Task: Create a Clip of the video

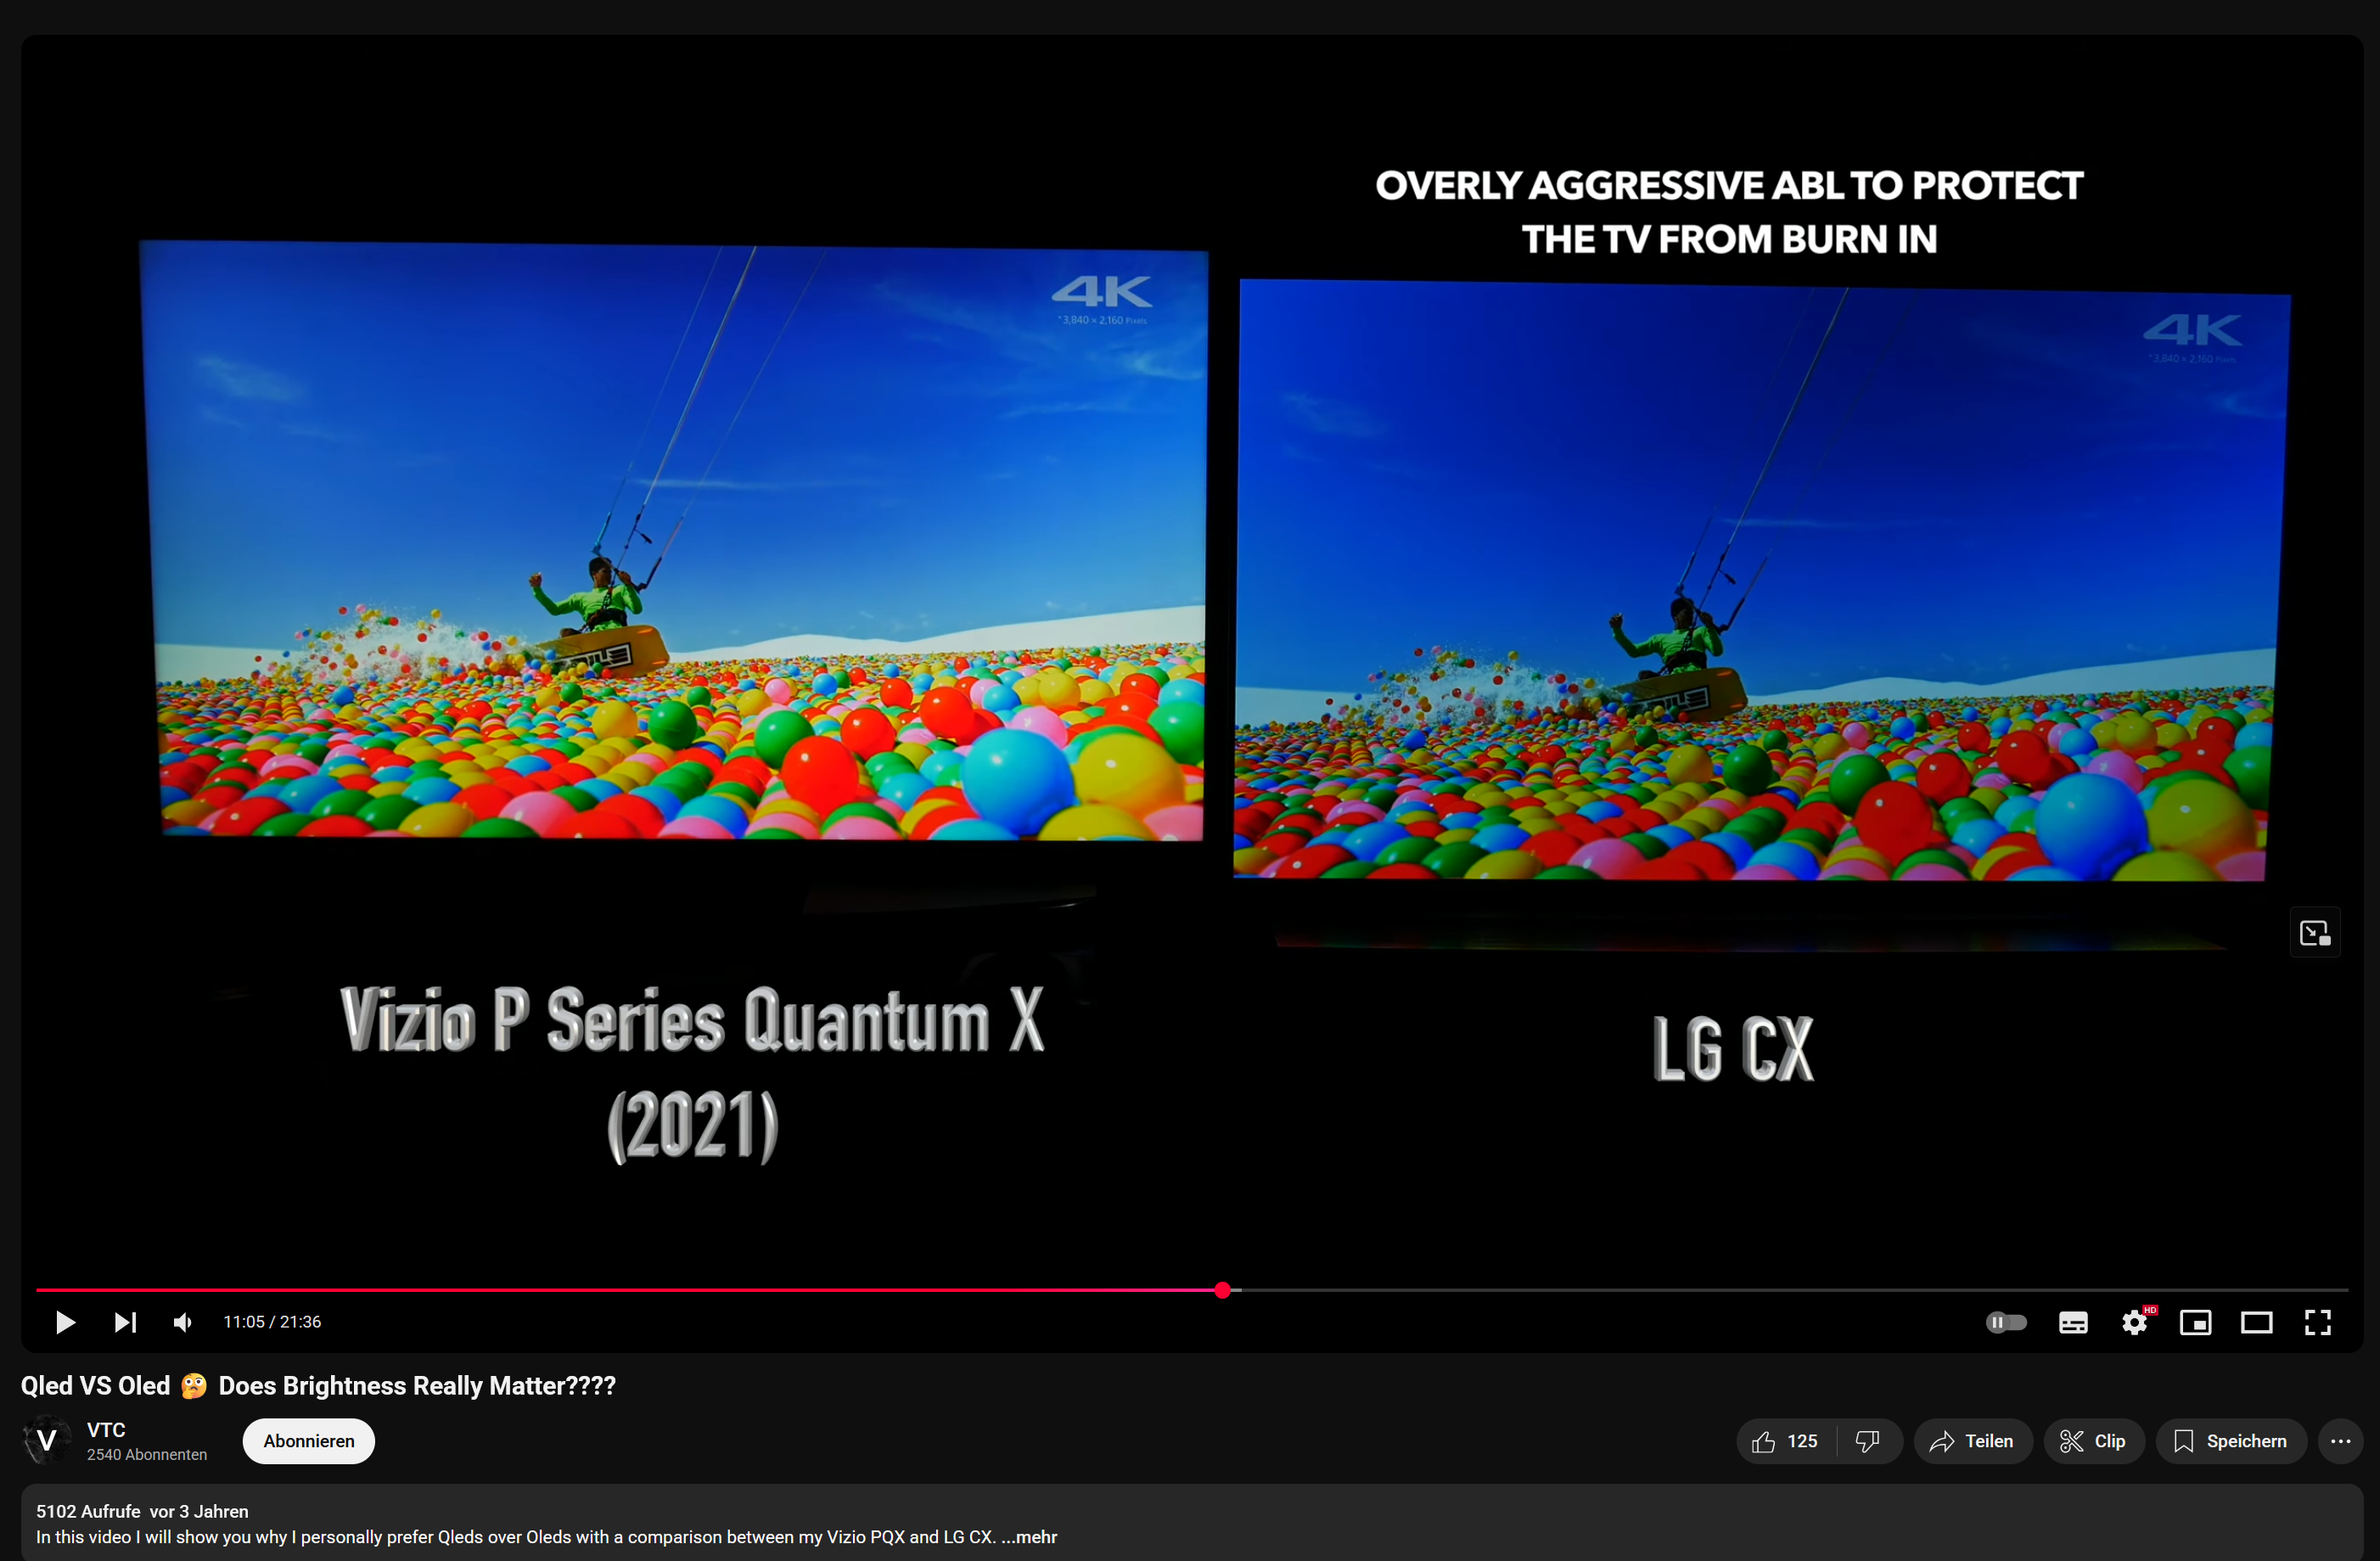Action: pos(2093,1441)
